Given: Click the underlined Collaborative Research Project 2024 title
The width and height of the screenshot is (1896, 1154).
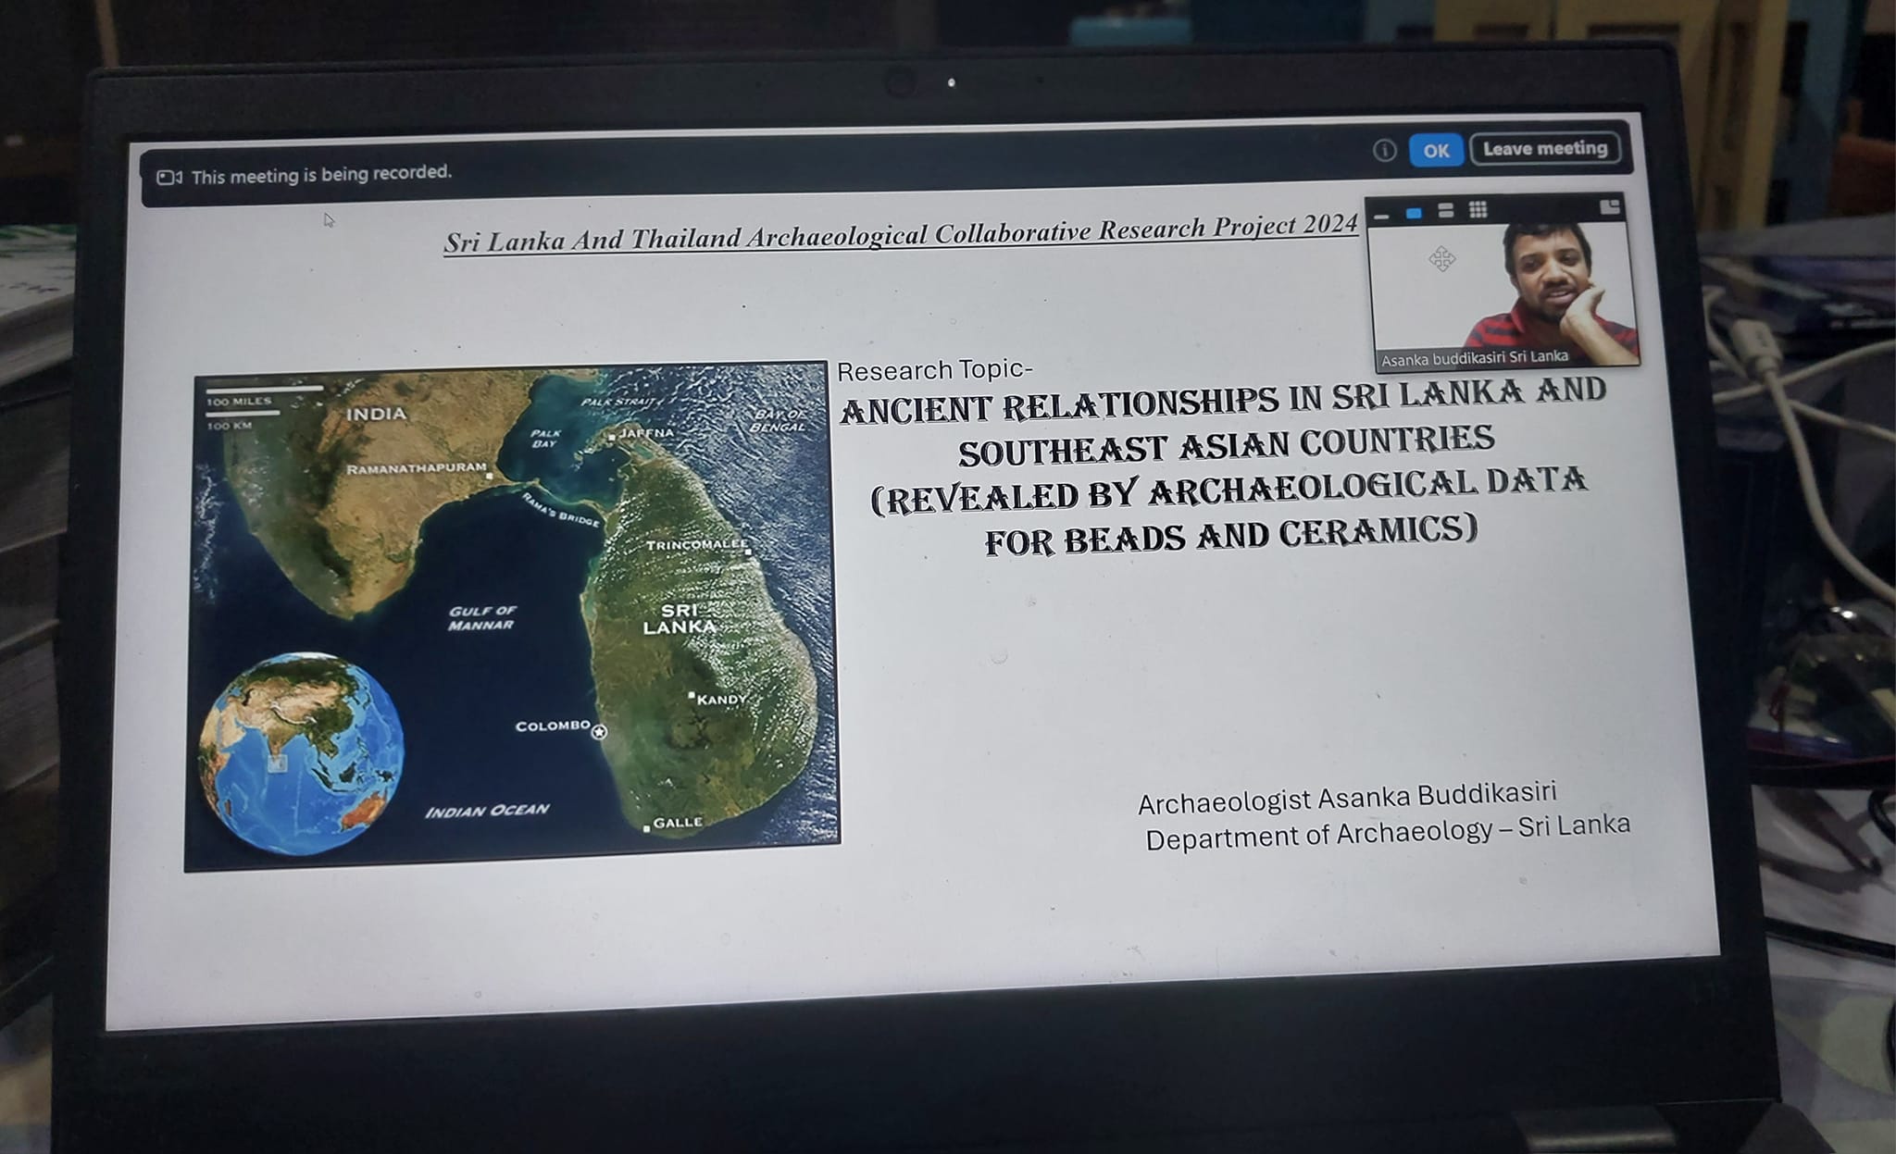Looking at the screenshot, I should pyautogui.click(x=900, y=234).
